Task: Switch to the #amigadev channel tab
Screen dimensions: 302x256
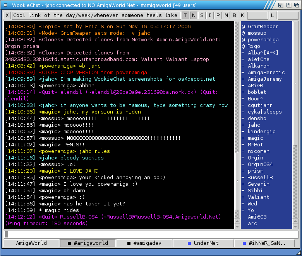Action: click(144, 243)
